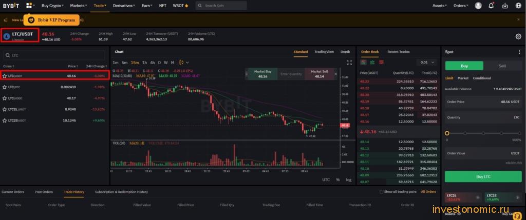
Task: Check Show all trading pairs
Action: [381, 191]
